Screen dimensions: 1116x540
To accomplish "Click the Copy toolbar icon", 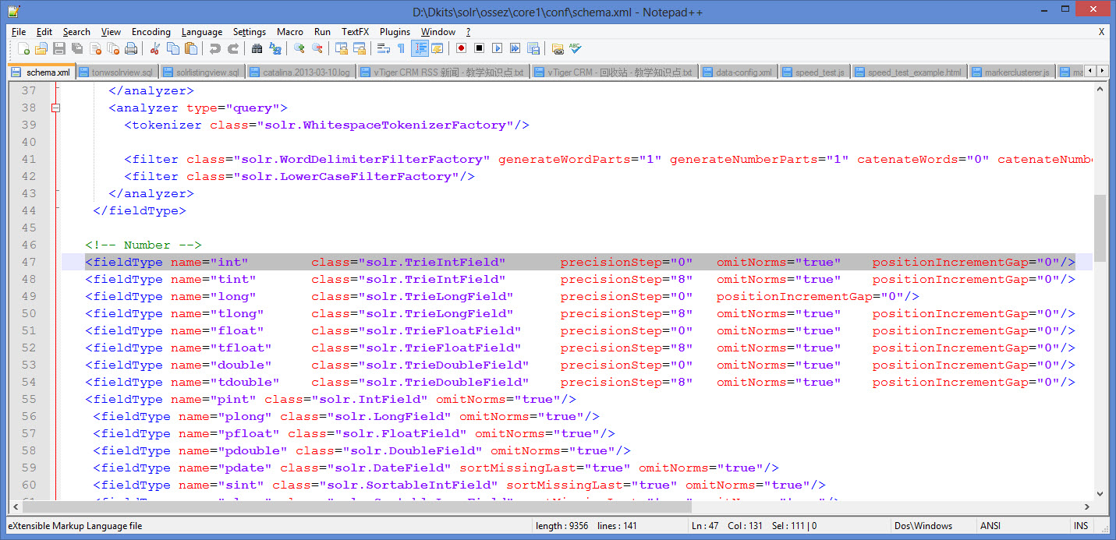I will pos(172,48).
